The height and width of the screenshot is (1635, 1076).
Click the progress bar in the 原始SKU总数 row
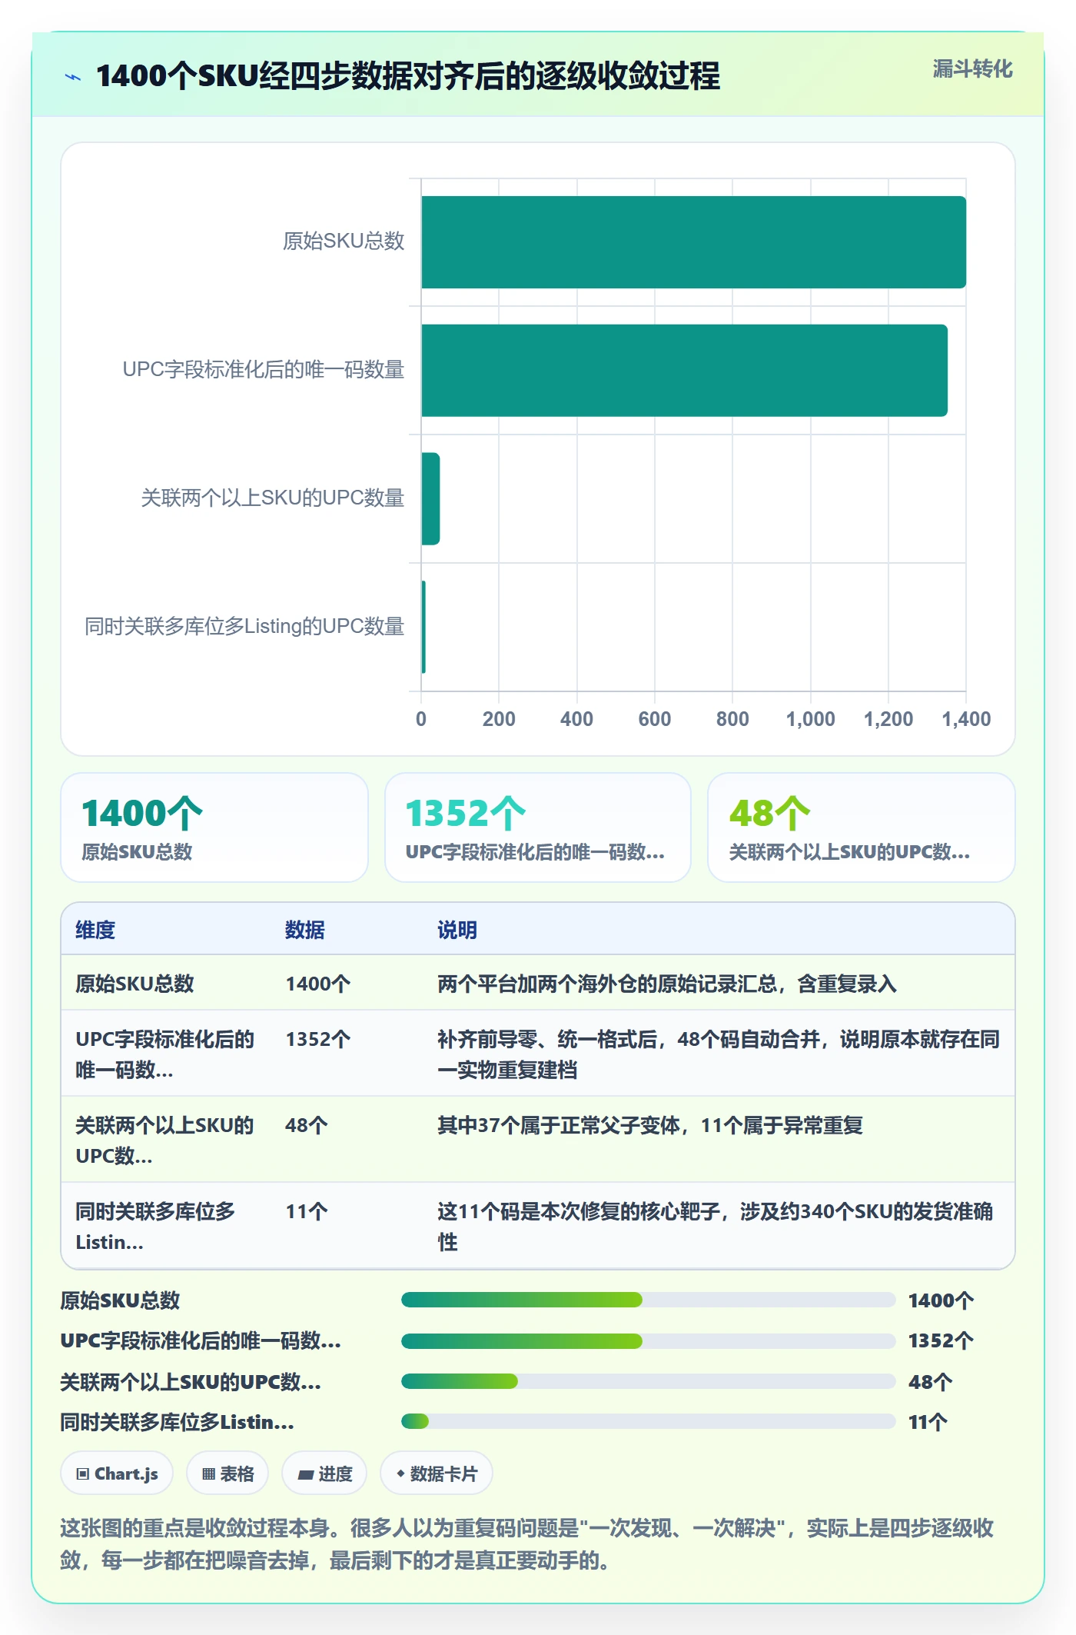[648, 1300]
